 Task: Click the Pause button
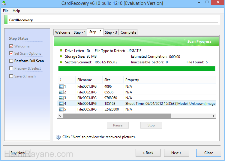click(x=118, y=125)
